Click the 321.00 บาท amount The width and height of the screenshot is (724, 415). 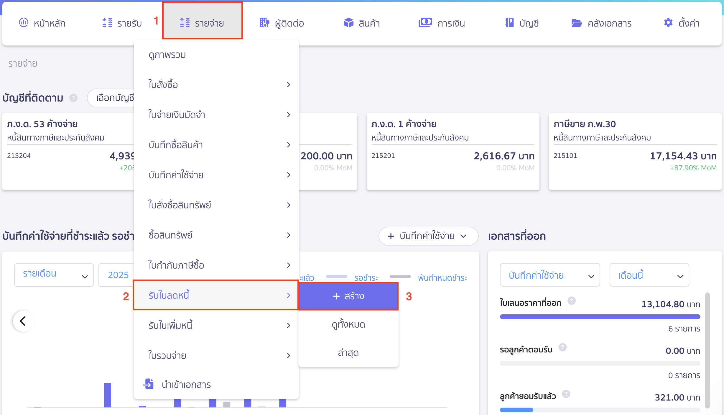(677, 397)
